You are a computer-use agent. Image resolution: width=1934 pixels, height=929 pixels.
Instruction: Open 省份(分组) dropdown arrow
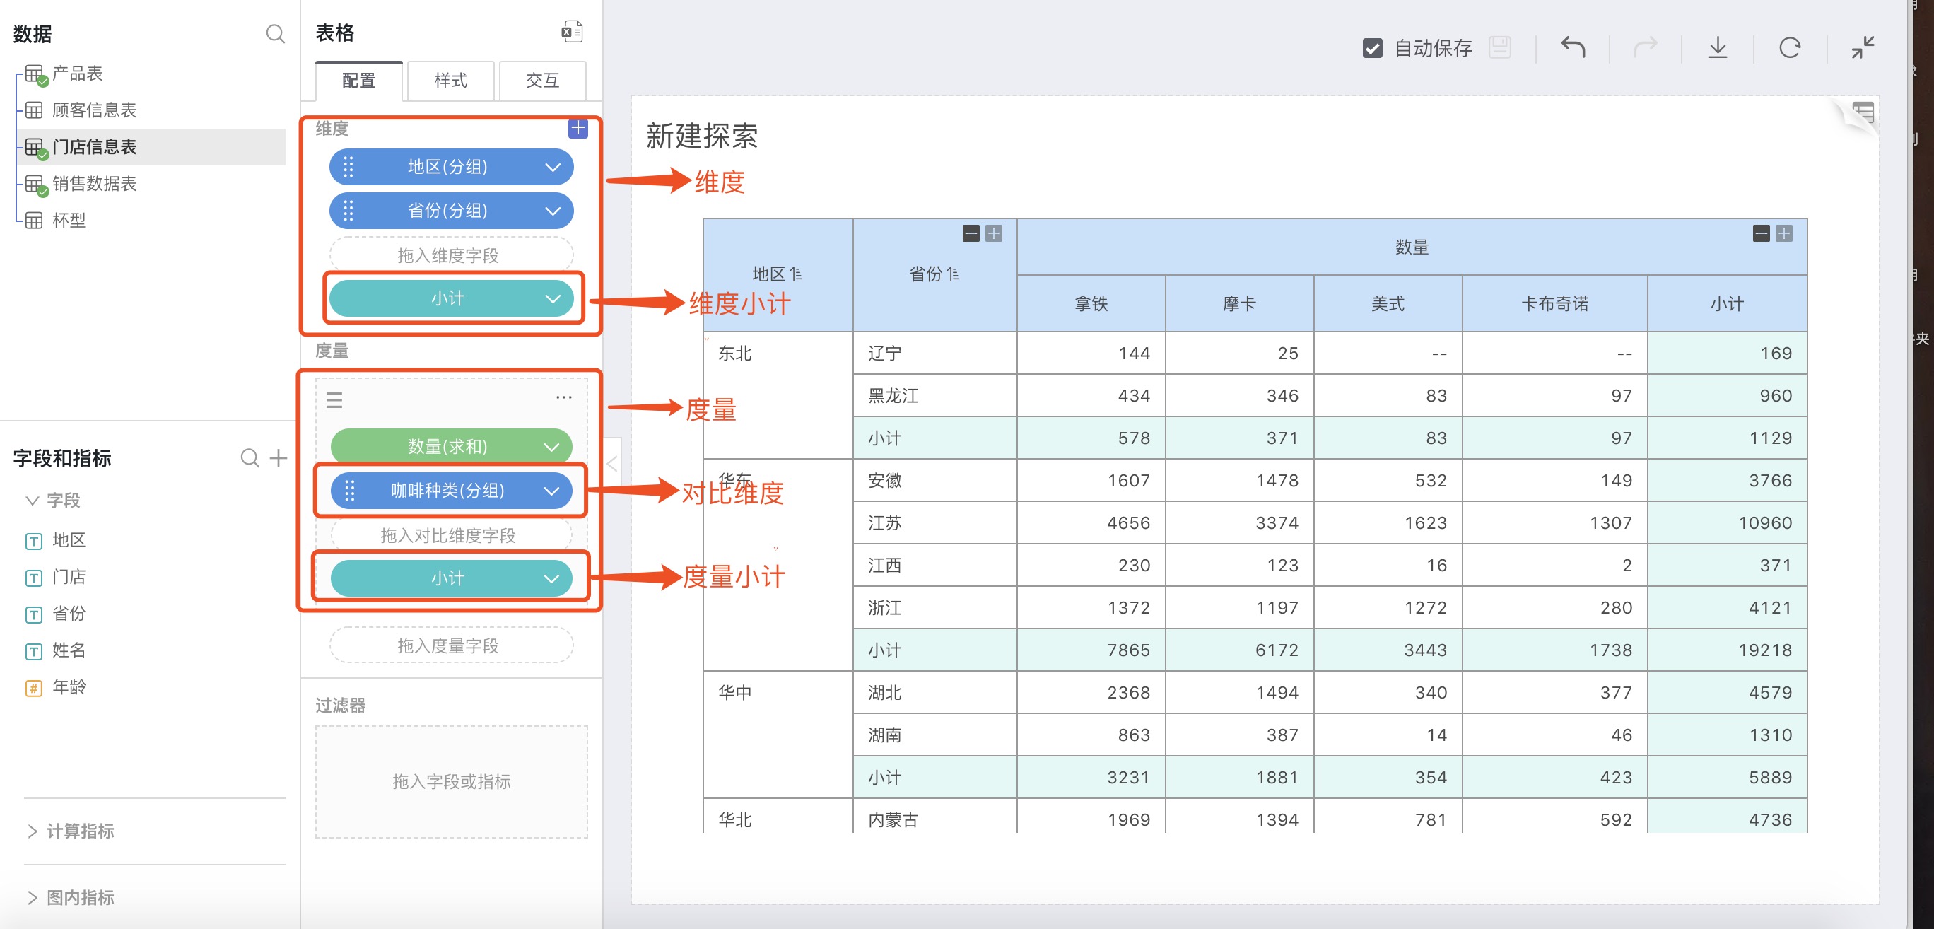click(x=553, y=211)
